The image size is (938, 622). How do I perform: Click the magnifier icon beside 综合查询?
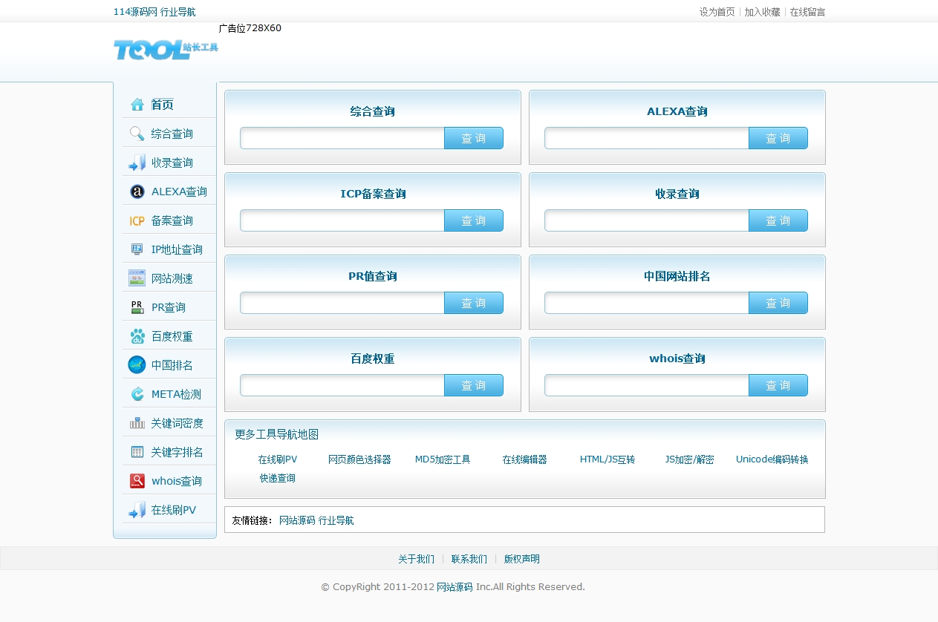(137, 134)
